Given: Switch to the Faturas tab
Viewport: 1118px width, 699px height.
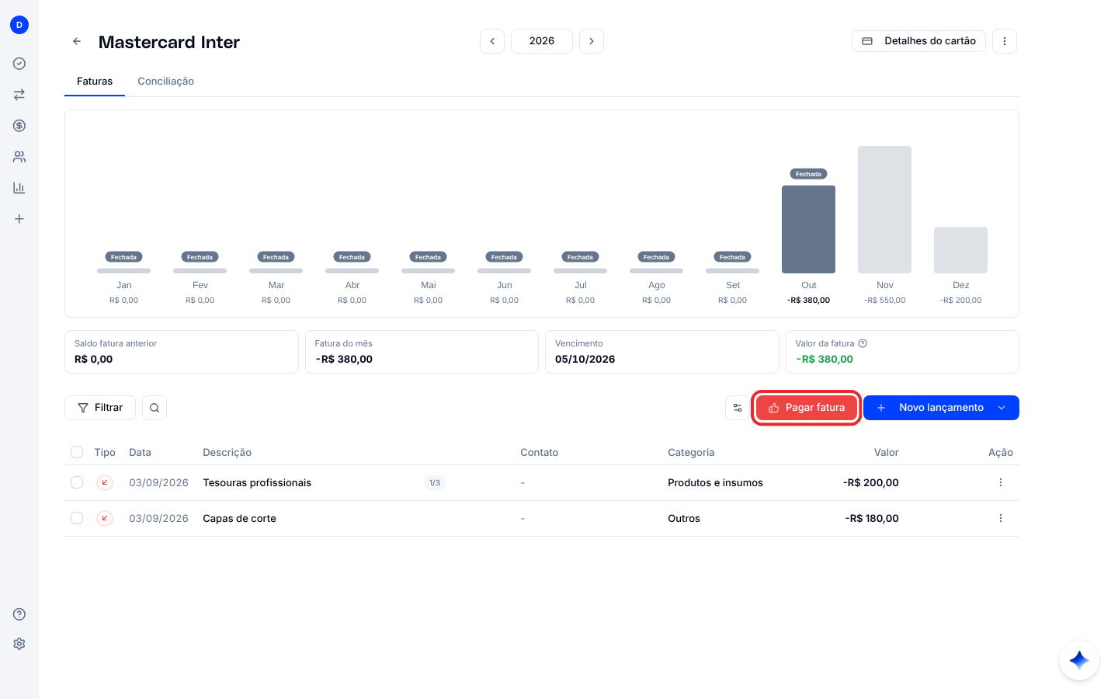Looking at the screenshot, I should pyautogui.click(x=95, y=82).
